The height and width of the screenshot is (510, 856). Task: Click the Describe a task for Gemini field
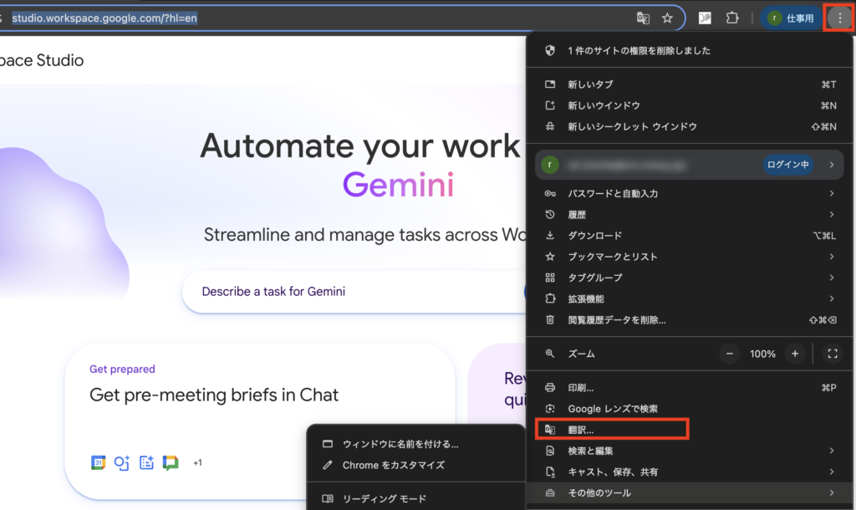coord(351,292)
